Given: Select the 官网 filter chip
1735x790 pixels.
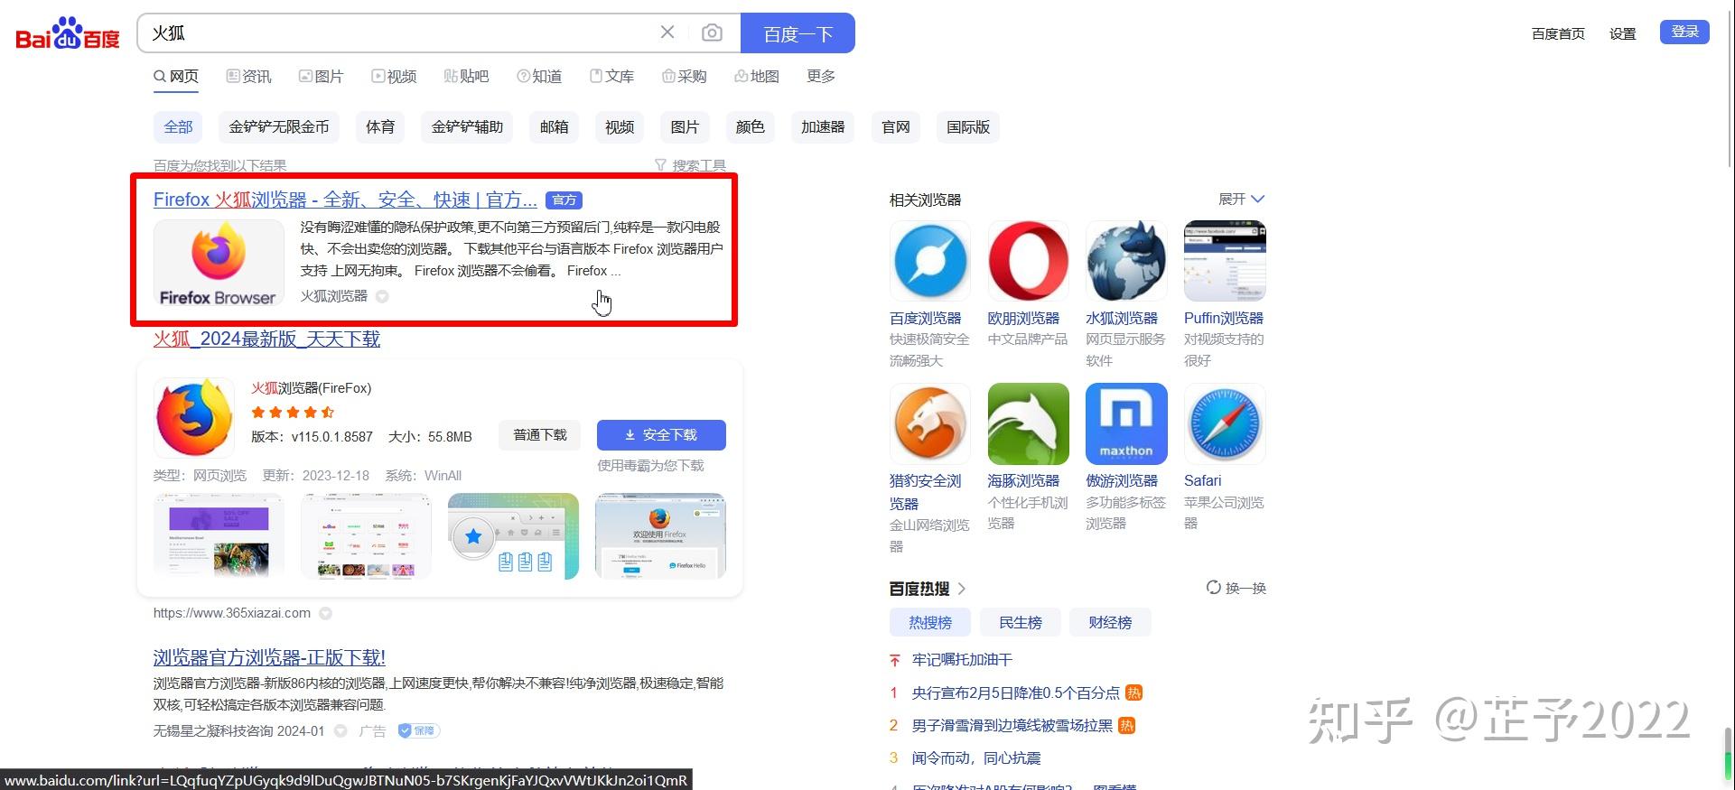Looking at the screenshot, I should point(896,127).
